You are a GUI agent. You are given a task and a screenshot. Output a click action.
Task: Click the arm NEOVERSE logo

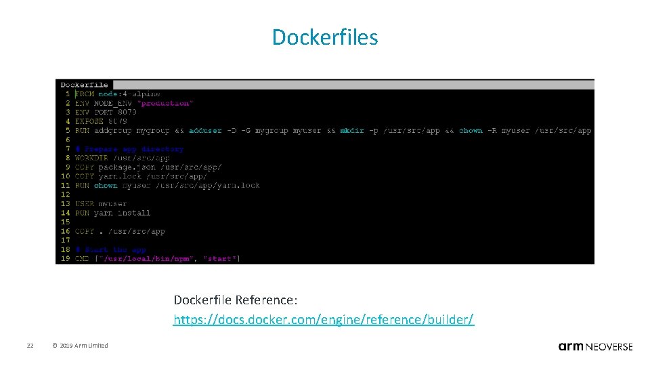(595, 346)
